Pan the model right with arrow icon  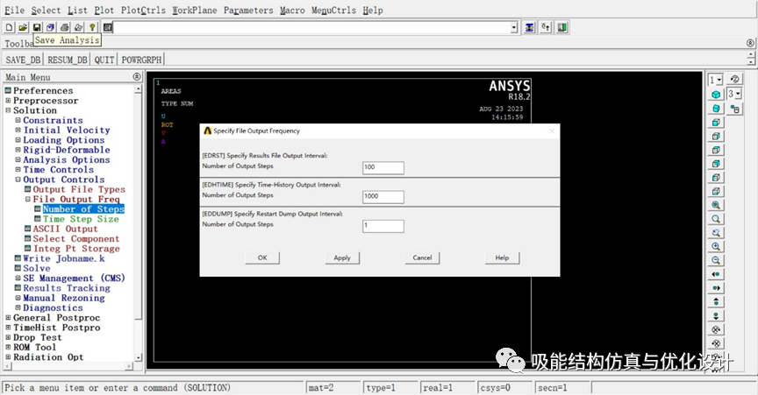pos(716,288)
